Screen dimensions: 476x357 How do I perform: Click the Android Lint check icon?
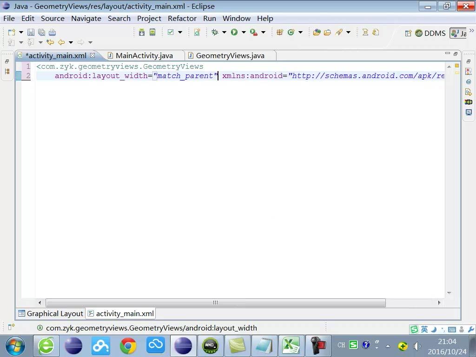click(x=171, y=32)
